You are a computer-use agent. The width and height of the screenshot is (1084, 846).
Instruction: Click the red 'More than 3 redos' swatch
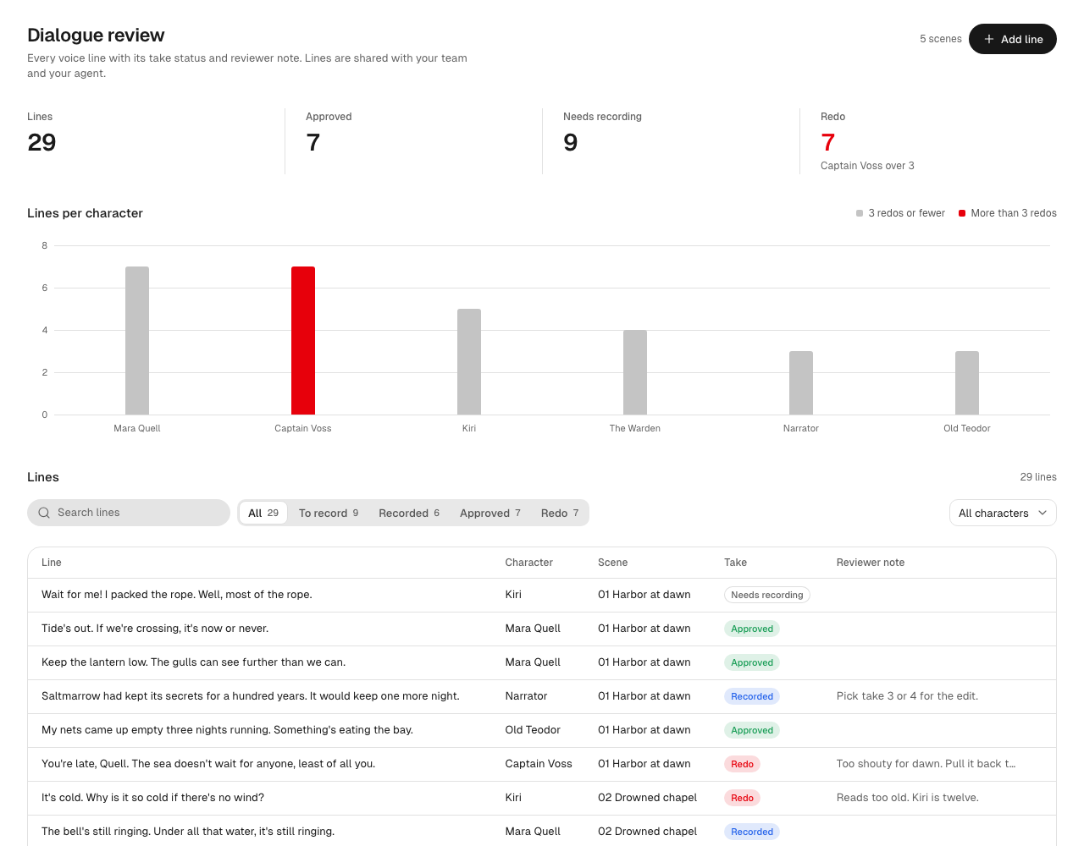pos(962,213)
